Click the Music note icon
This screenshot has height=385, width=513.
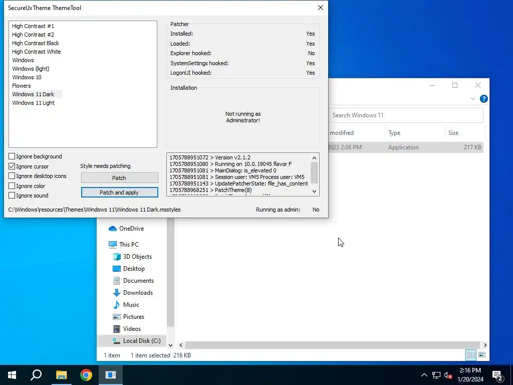point(116,304)
